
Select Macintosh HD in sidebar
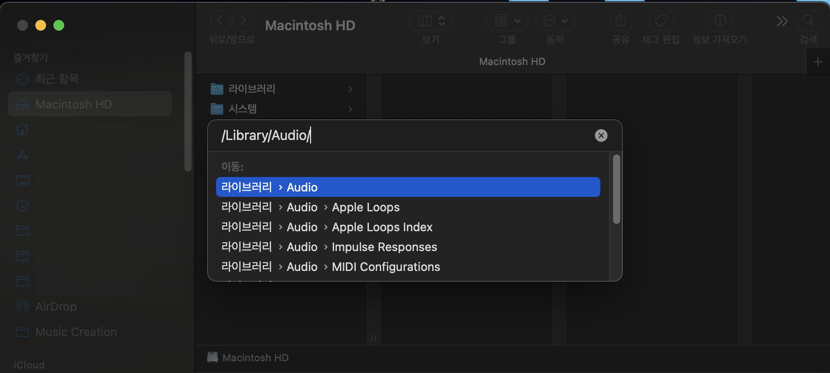(x=90, y=104)
